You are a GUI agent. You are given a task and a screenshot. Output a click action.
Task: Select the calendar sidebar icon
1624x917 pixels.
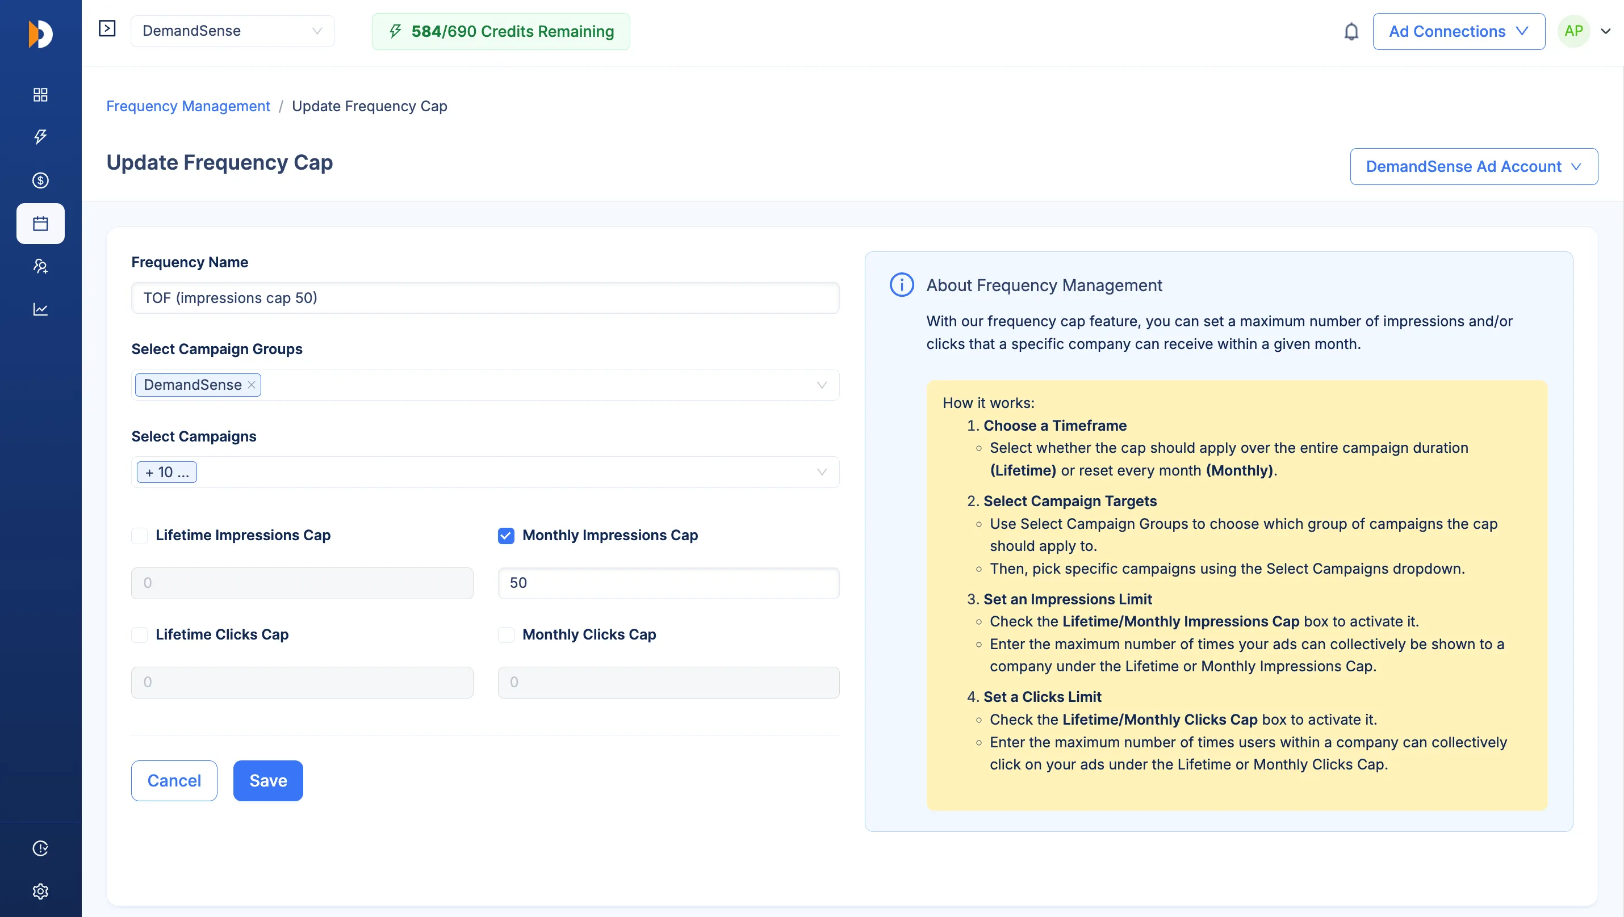40,224
